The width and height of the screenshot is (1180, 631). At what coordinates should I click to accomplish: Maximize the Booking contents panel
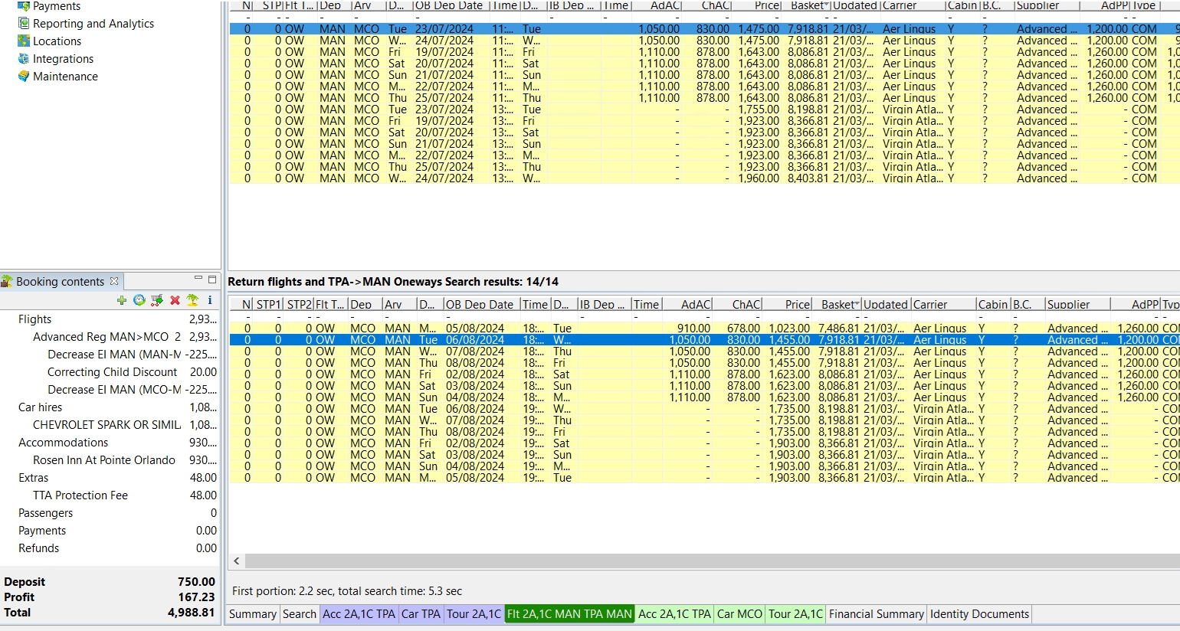coord(212,279)
